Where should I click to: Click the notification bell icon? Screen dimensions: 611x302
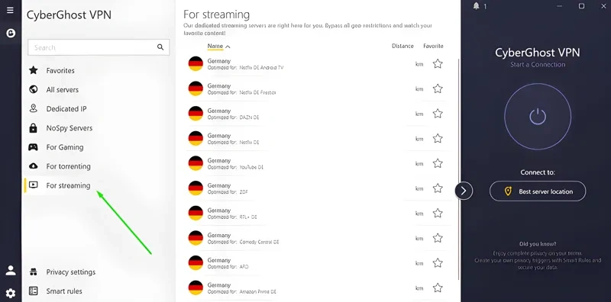pyautogui.click(x=476, y=6)
